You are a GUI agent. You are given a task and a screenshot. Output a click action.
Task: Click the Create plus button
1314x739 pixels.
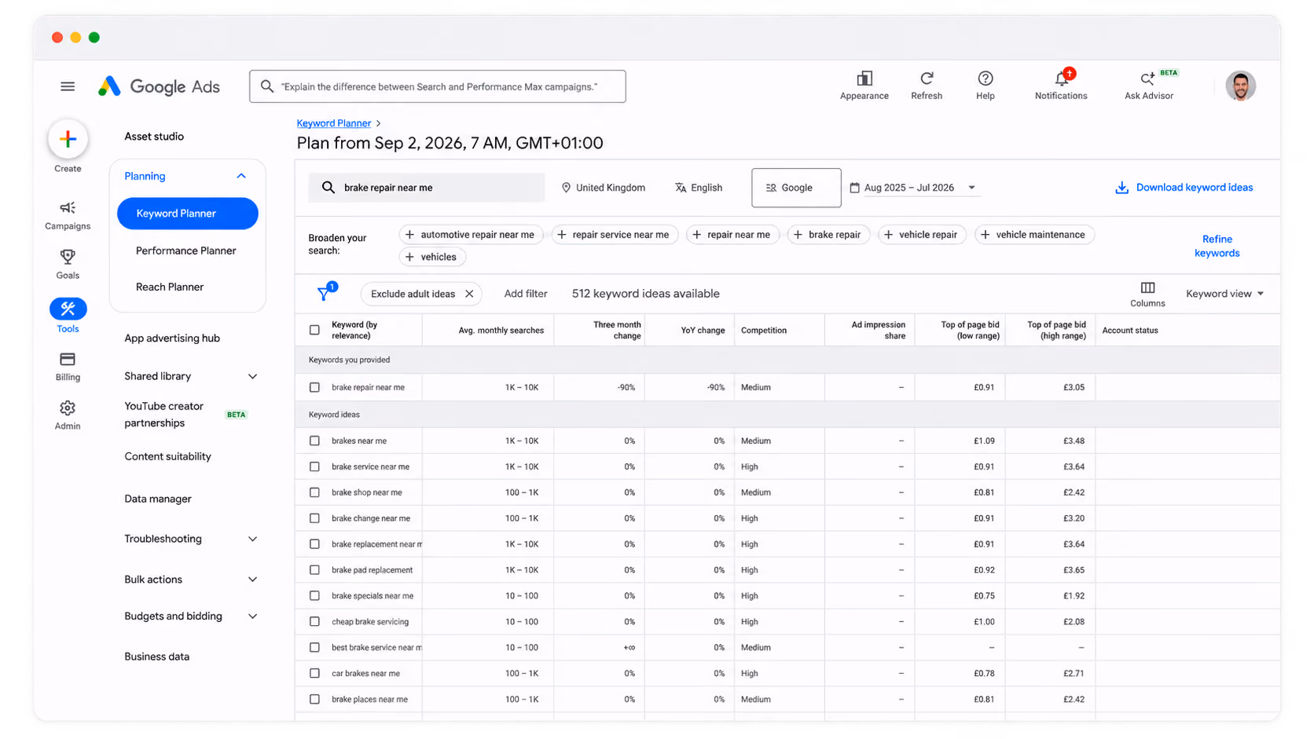coord(68,139)
